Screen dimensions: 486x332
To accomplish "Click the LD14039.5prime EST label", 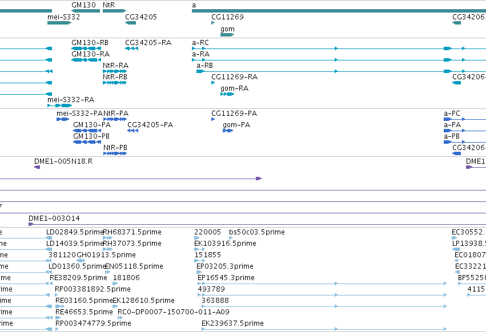I will pyautogui.click(x=75, y=244).
